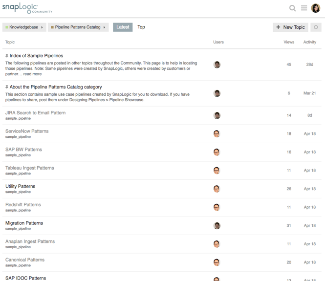The height and width of the screenshot is (281, 325).
Task: Click the avatar in the Redshift Patterns row
Action: [x=217, y=207]
